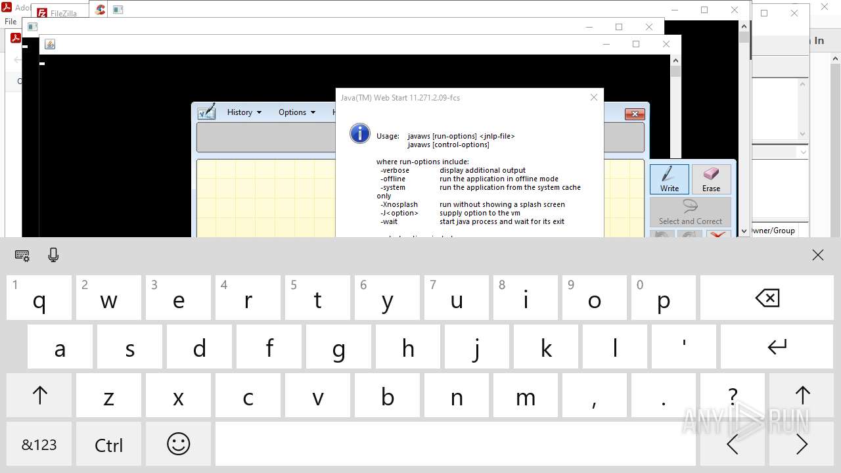841x473 pixels.
Task: Tap the question mark key
Action: pyautogui.click(x=733, y=395)
